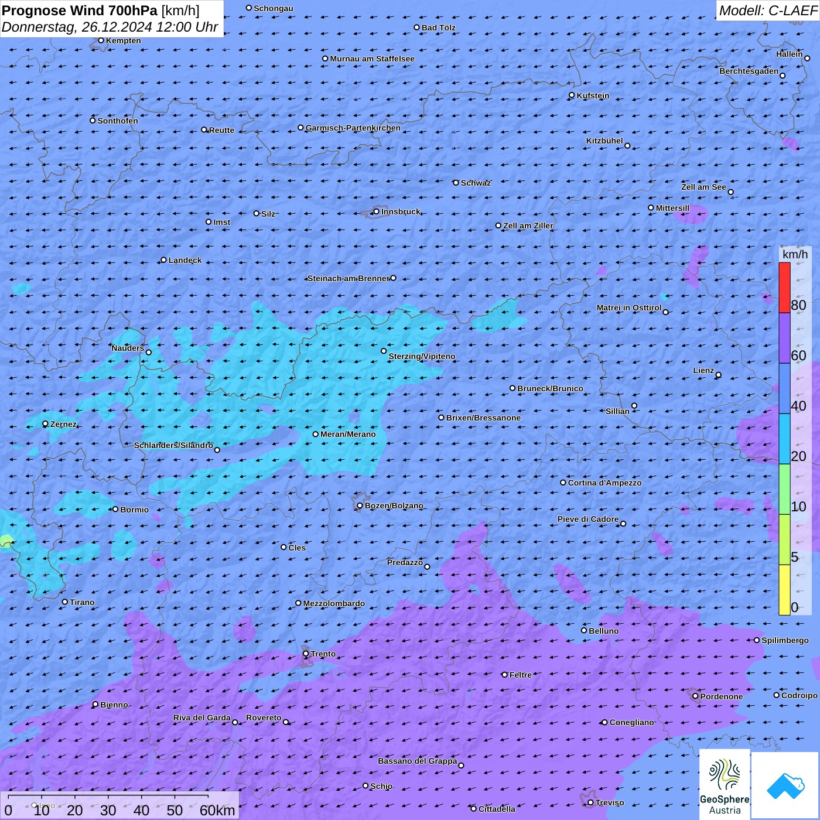Select the Innsbruck city marker circle

click(376, 211)
